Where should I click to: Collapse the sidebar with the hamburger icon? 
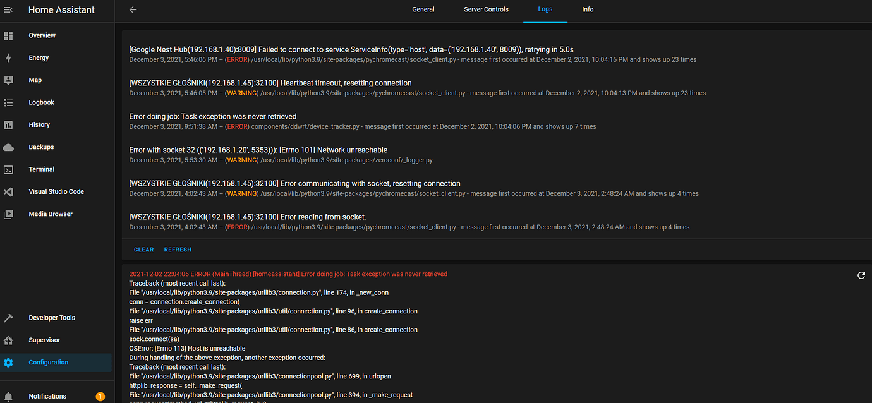click(x=8, y=9)
